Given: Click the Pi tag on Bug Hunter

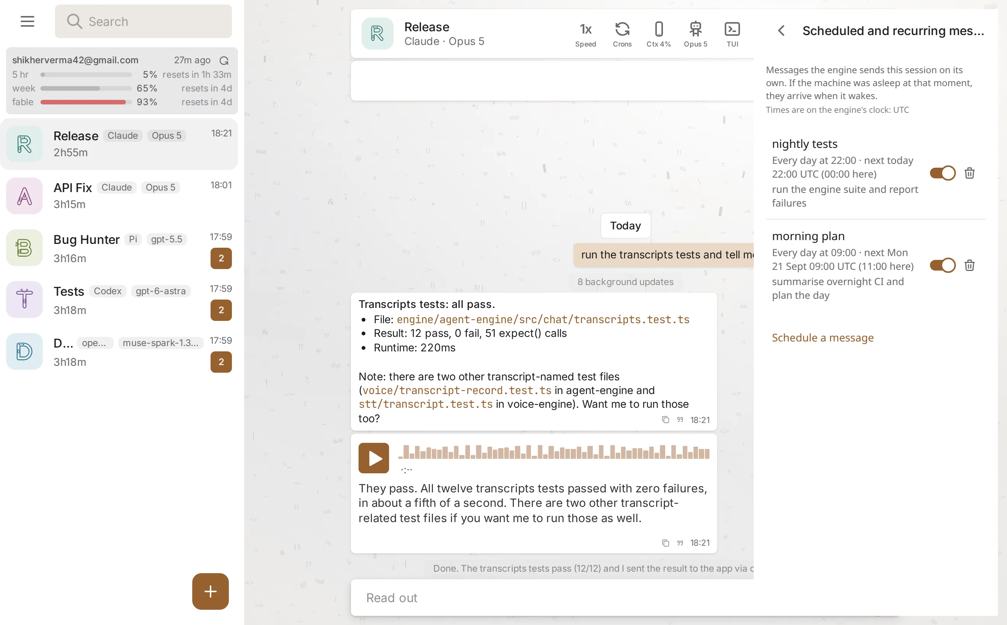Looking at the screenshot, I should click(x=133, y=239).
